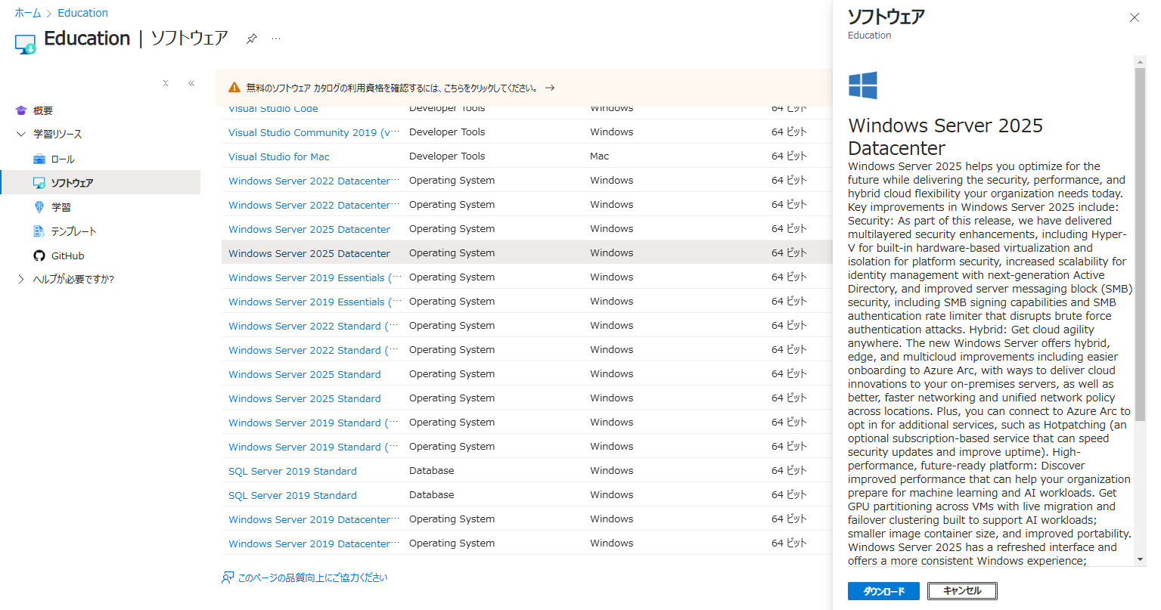This screenshot has height=610, width=1161.
Task: Click the Education service icon beside title
Action: 26,44
